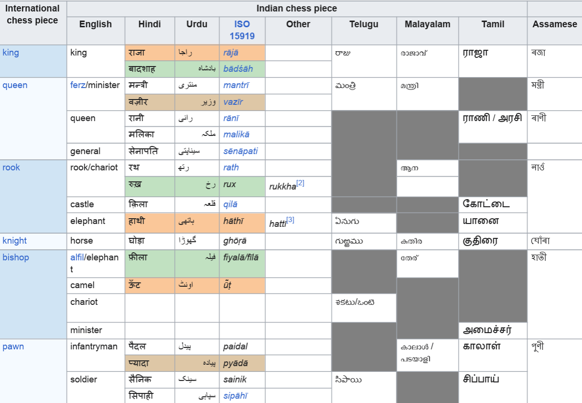Screen dimensions: 582x403
Task: Open the hāthī link
Action: tap(233, 221)
